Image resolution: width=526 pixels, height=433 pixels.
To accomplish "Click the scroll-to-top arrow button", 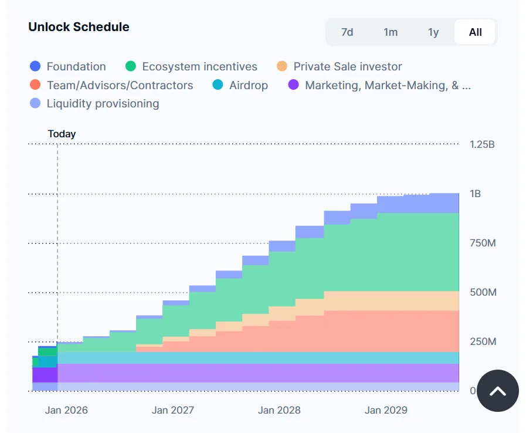I will point(497,390).
